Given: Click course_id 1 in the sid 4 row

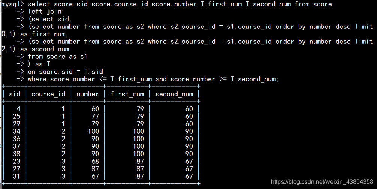Looking at the screenshot, I should click(63, 109).
